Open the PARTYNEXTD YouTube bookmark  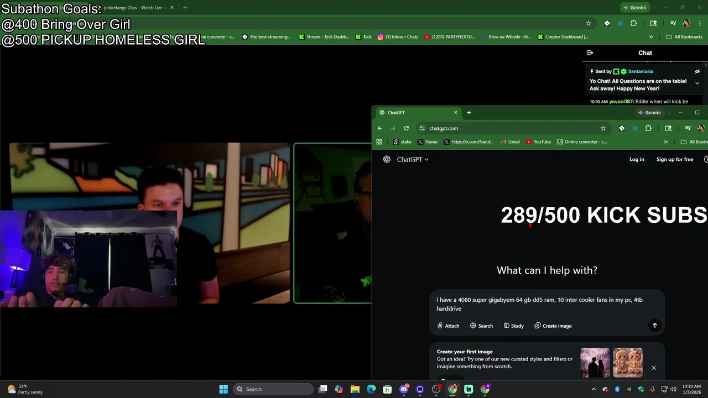[449, 37]
